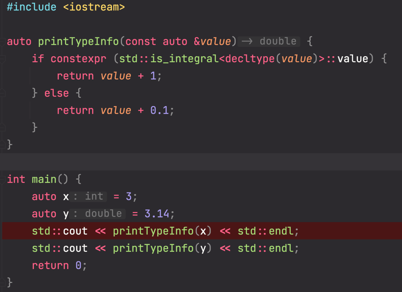Collapse the else block fold marker
This screenshot has height=292, width=402.
pos(2,93)
